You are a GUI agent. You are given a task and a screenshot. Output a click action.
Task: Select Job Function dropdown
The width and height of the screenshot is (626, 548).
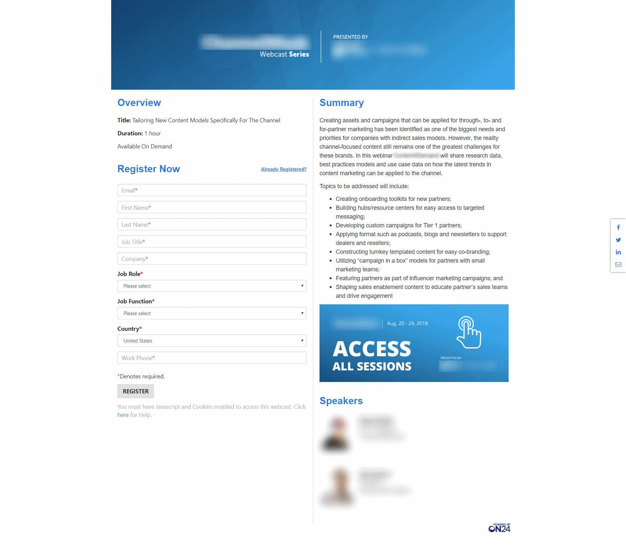point(211,313)
